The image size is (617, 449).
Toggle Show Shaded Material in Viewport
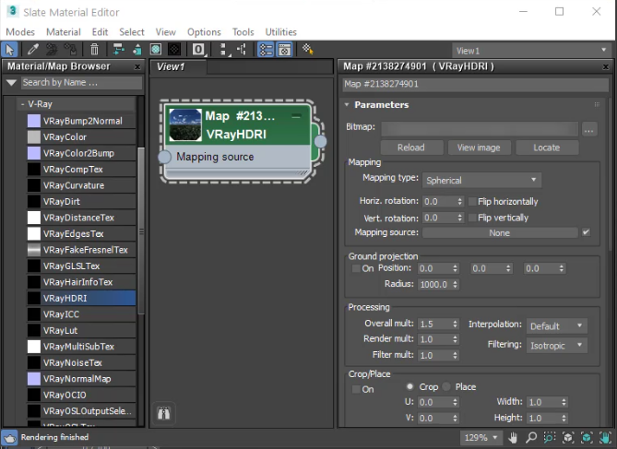tap(156, 50)
